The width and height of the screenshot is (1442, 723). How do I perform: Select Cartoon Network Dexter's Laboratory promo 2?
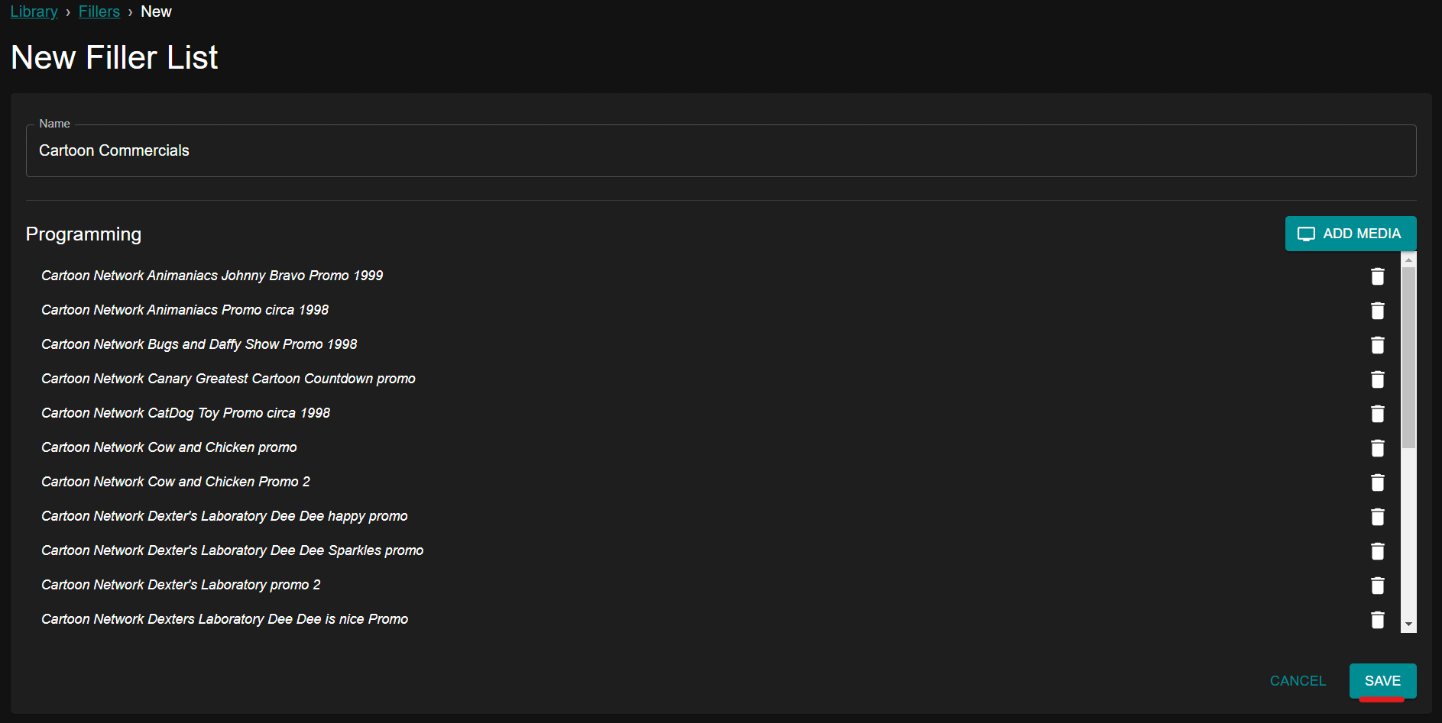click(181, 585)
